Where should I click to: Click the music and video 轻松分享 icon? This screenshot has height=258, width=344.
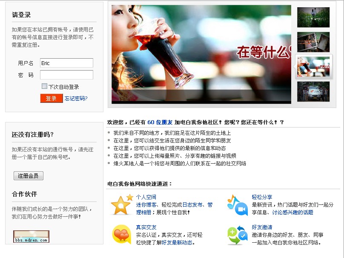coord(238,205)
